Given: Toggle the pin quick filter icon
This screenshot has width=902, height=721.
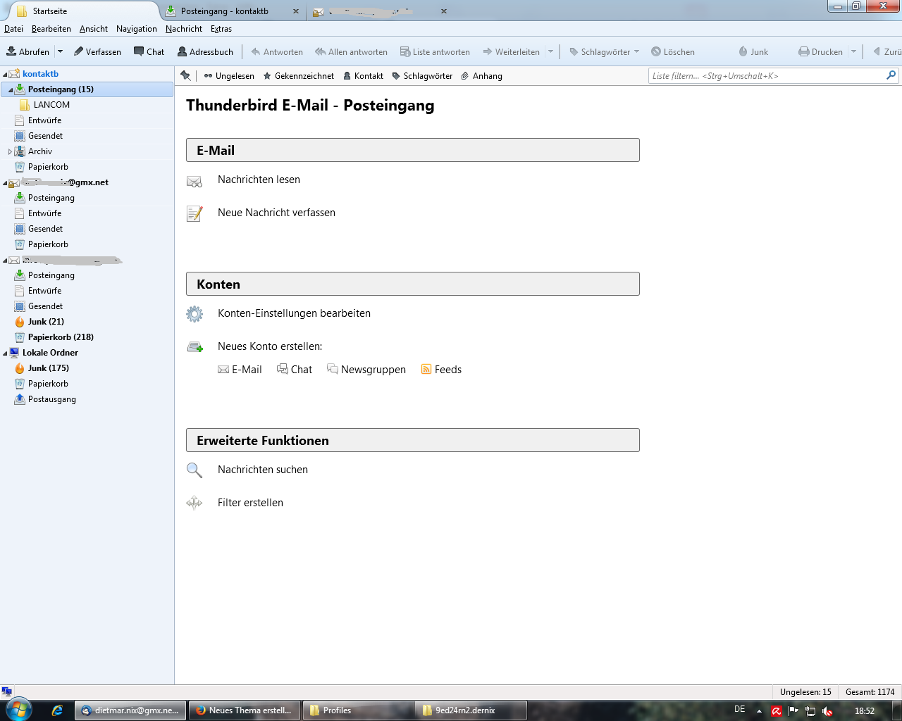Looking at the screenshot, I should 185,75.
